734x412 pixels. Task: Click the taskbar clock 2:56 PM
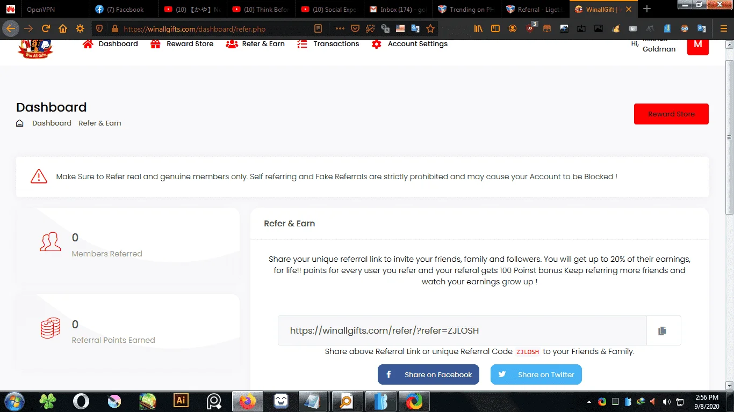point(707,398)
